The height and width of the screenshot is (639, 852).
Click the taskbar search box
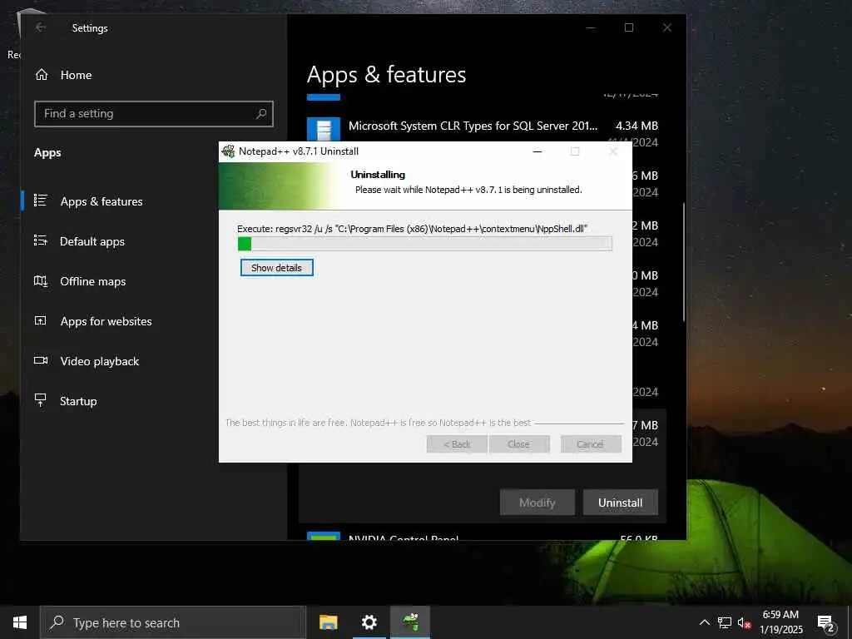[173, 622]
